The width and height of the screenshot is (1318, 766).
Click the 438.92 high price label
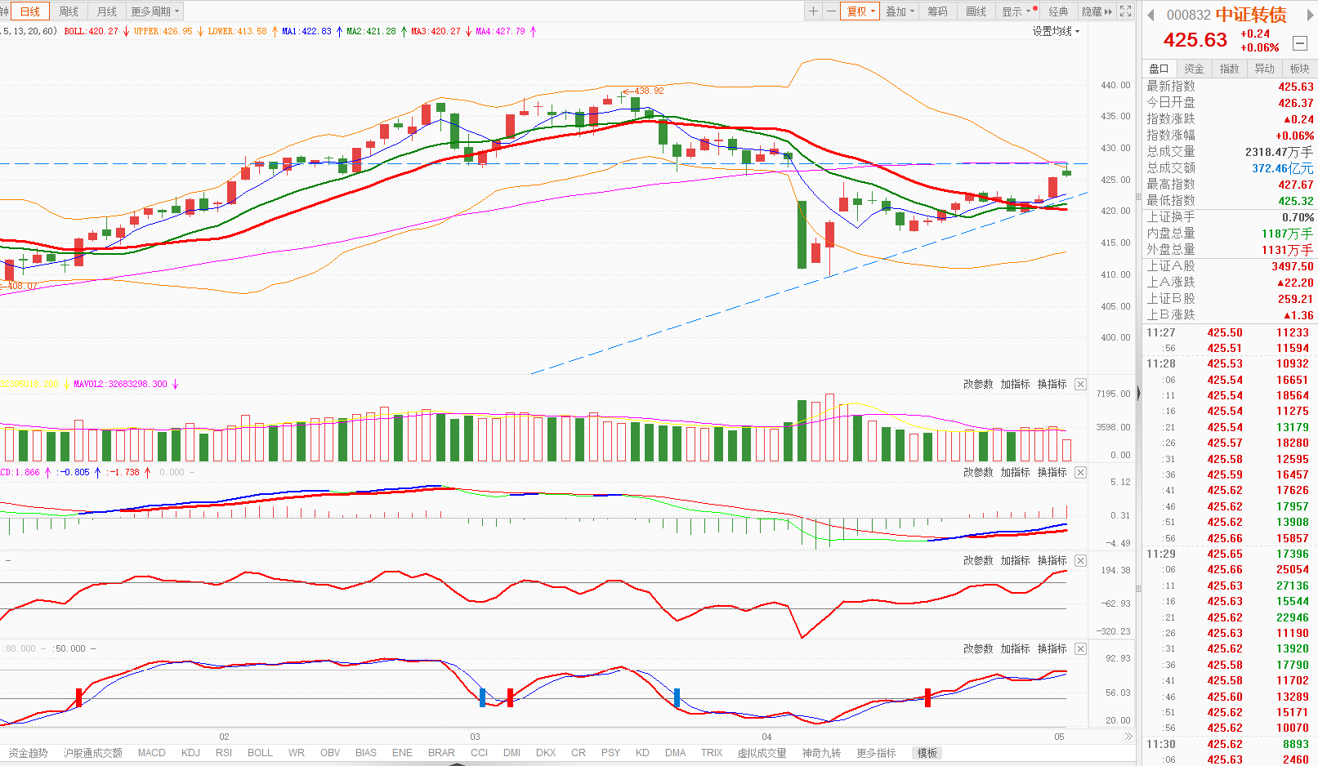pos(649,91)
